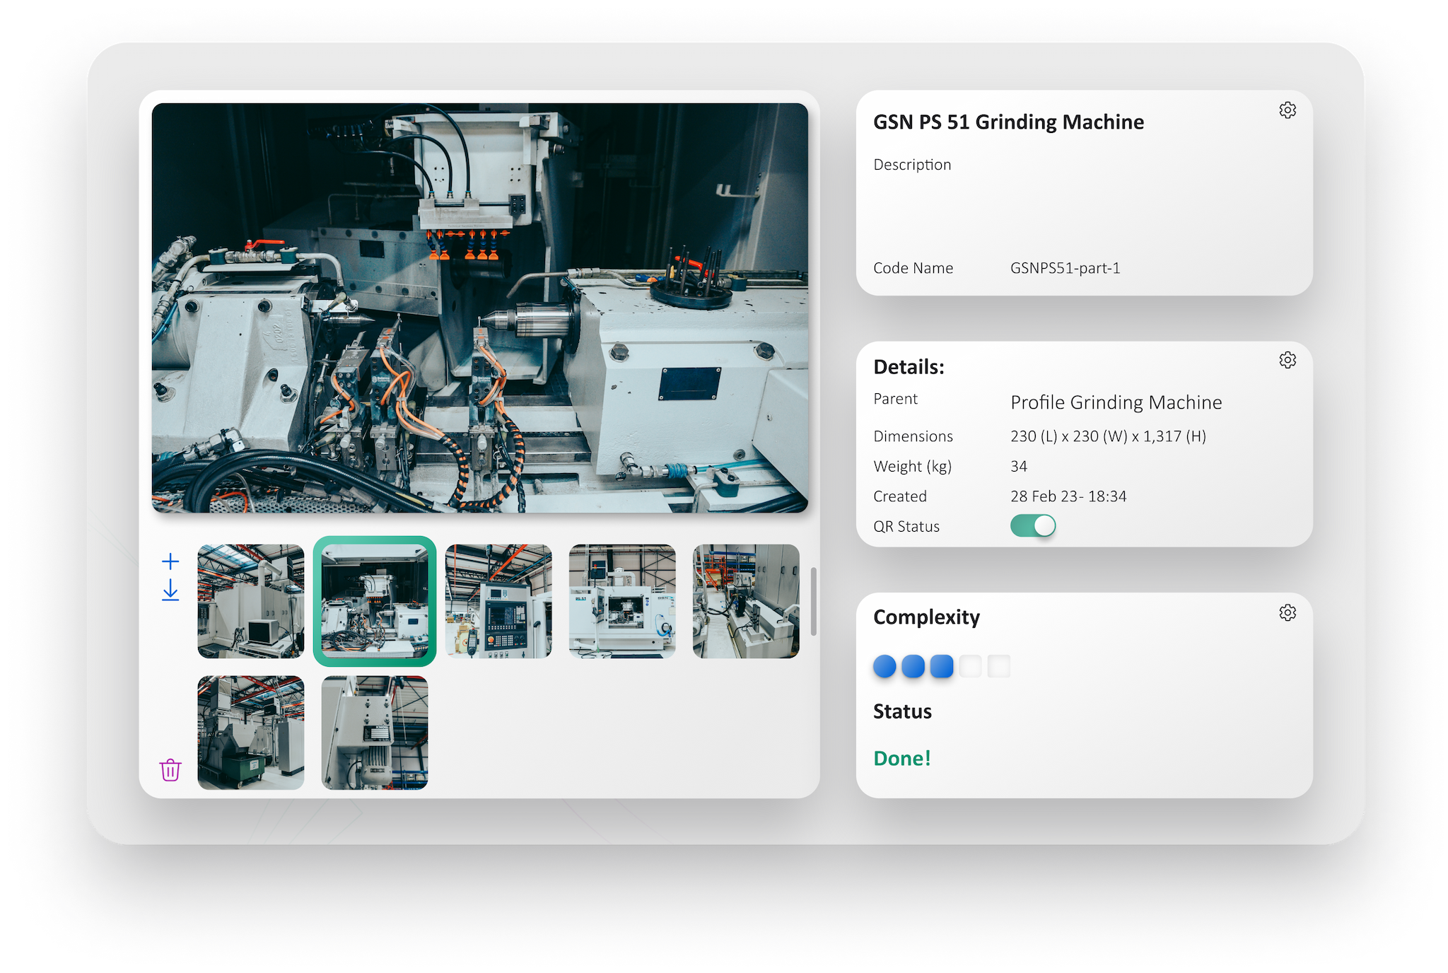Image resolution: width=1448 pixels, height=973 pixels.
Task: Click the plus icon to add image
Action: (x=170, y=561)
